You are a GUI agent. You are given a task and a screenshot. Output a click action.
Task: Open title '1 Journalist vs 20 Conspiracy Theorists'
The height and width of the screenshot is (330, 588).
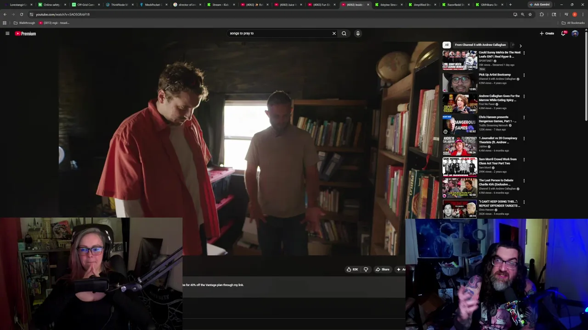pos(498,140)
